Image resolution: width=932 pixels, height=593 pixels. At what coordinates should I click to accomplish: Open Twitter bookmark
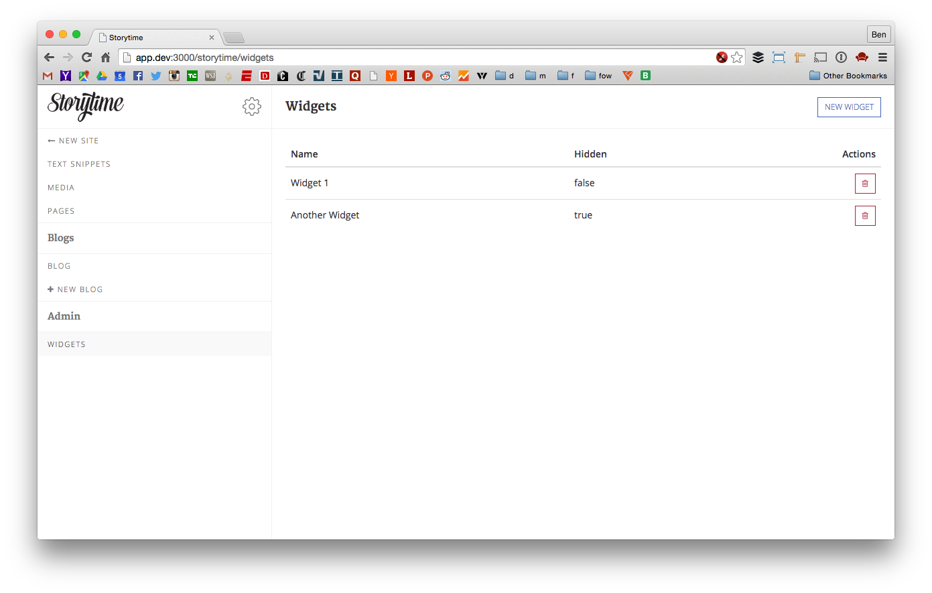[156, 76]
